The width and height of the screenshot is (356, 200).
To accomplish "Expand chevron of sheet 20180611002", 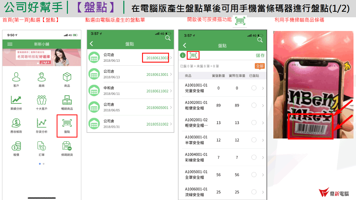I will 171,91.
